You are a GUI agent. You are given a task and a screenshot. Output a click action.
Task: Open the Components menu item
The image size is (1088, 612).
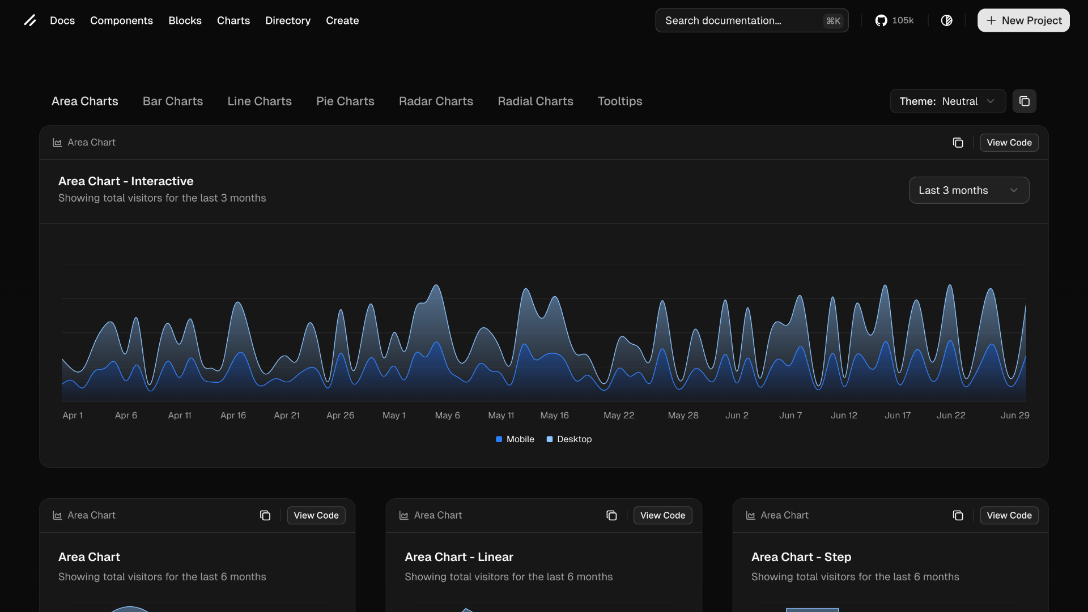(x=121, y=20)
